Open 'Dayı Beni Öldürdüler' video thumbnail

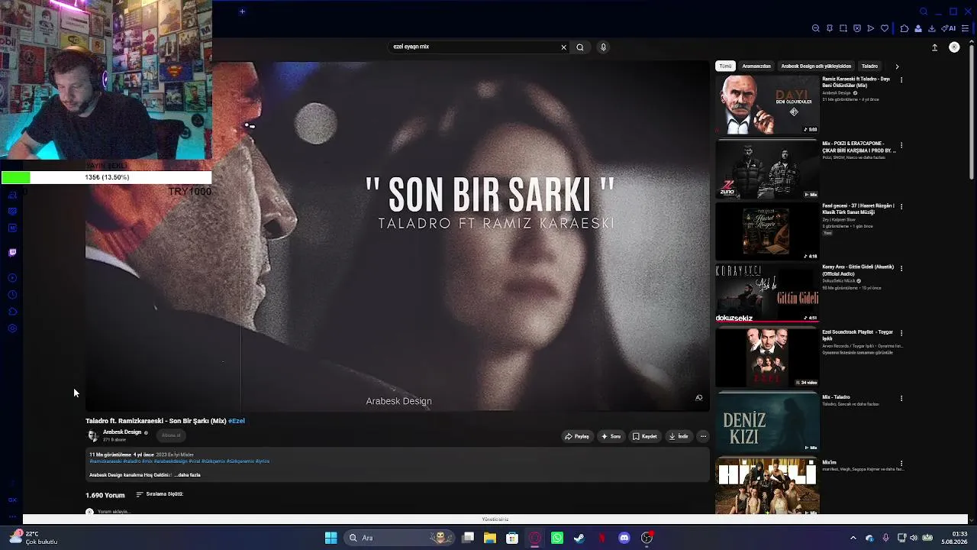(767, 105)
